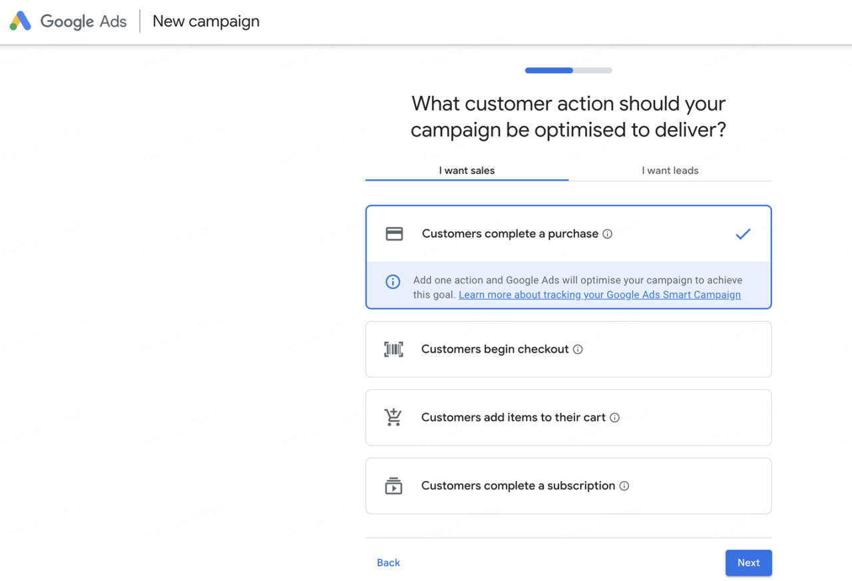
Task: Open info tooltip beside complete a purchase
Action: click(607, 234)
